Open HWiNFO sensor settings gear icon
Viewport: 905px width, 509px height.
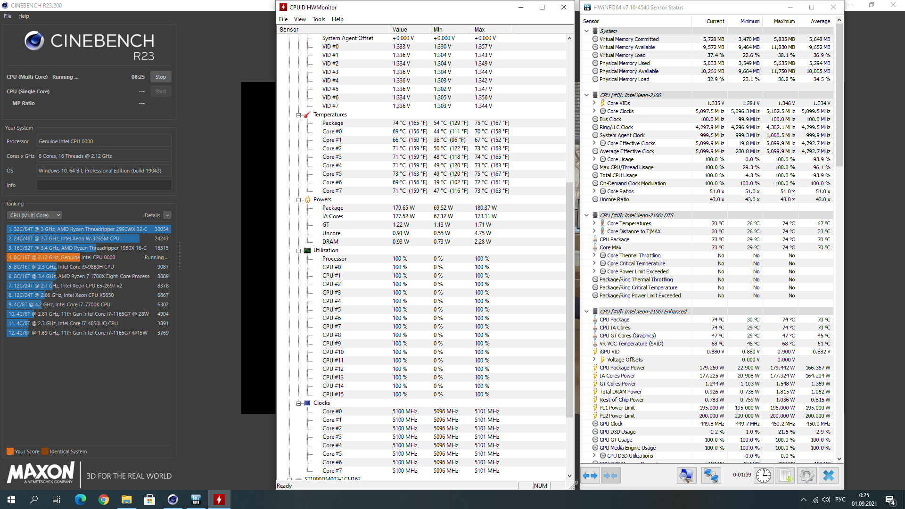[806, 476]
